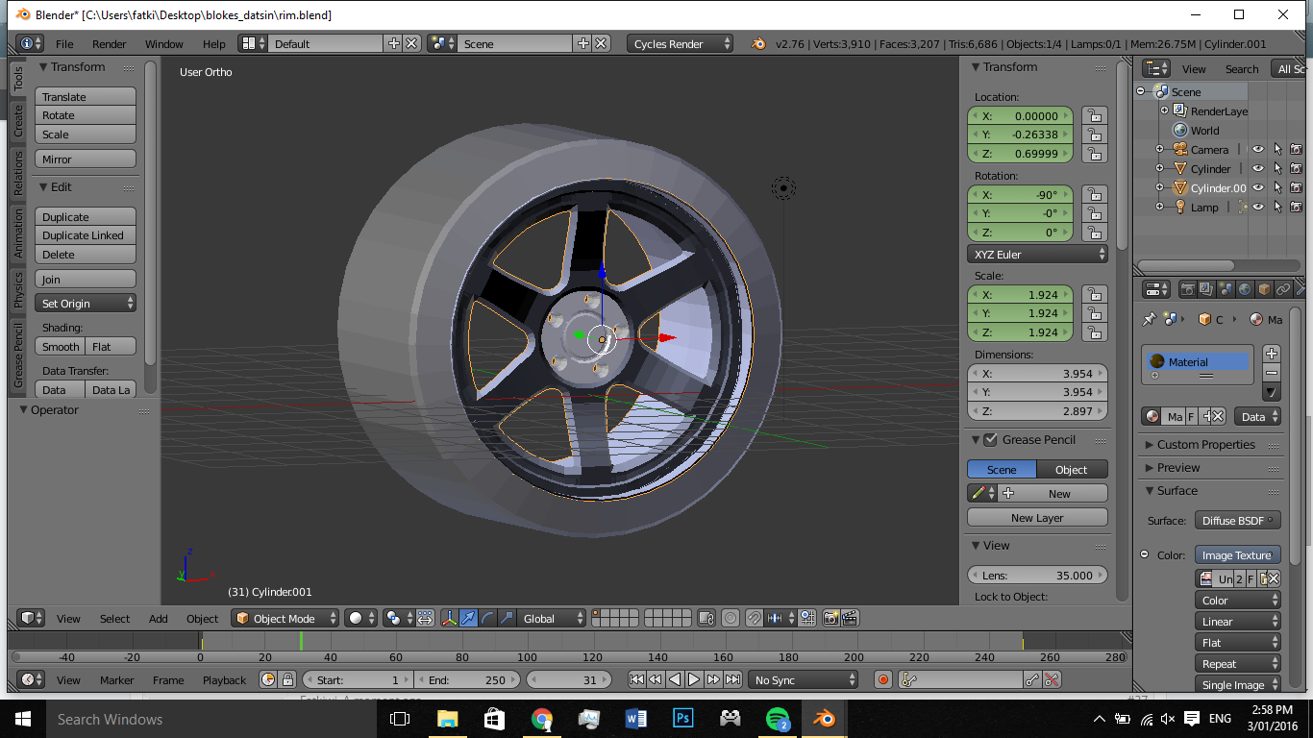Hide the Camera object via eye icon

click(x=1257, y=150)
